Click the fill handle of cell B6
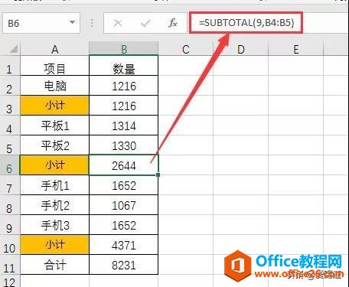Viewport: 349px width, 287px height. click(x=158, y=175)
